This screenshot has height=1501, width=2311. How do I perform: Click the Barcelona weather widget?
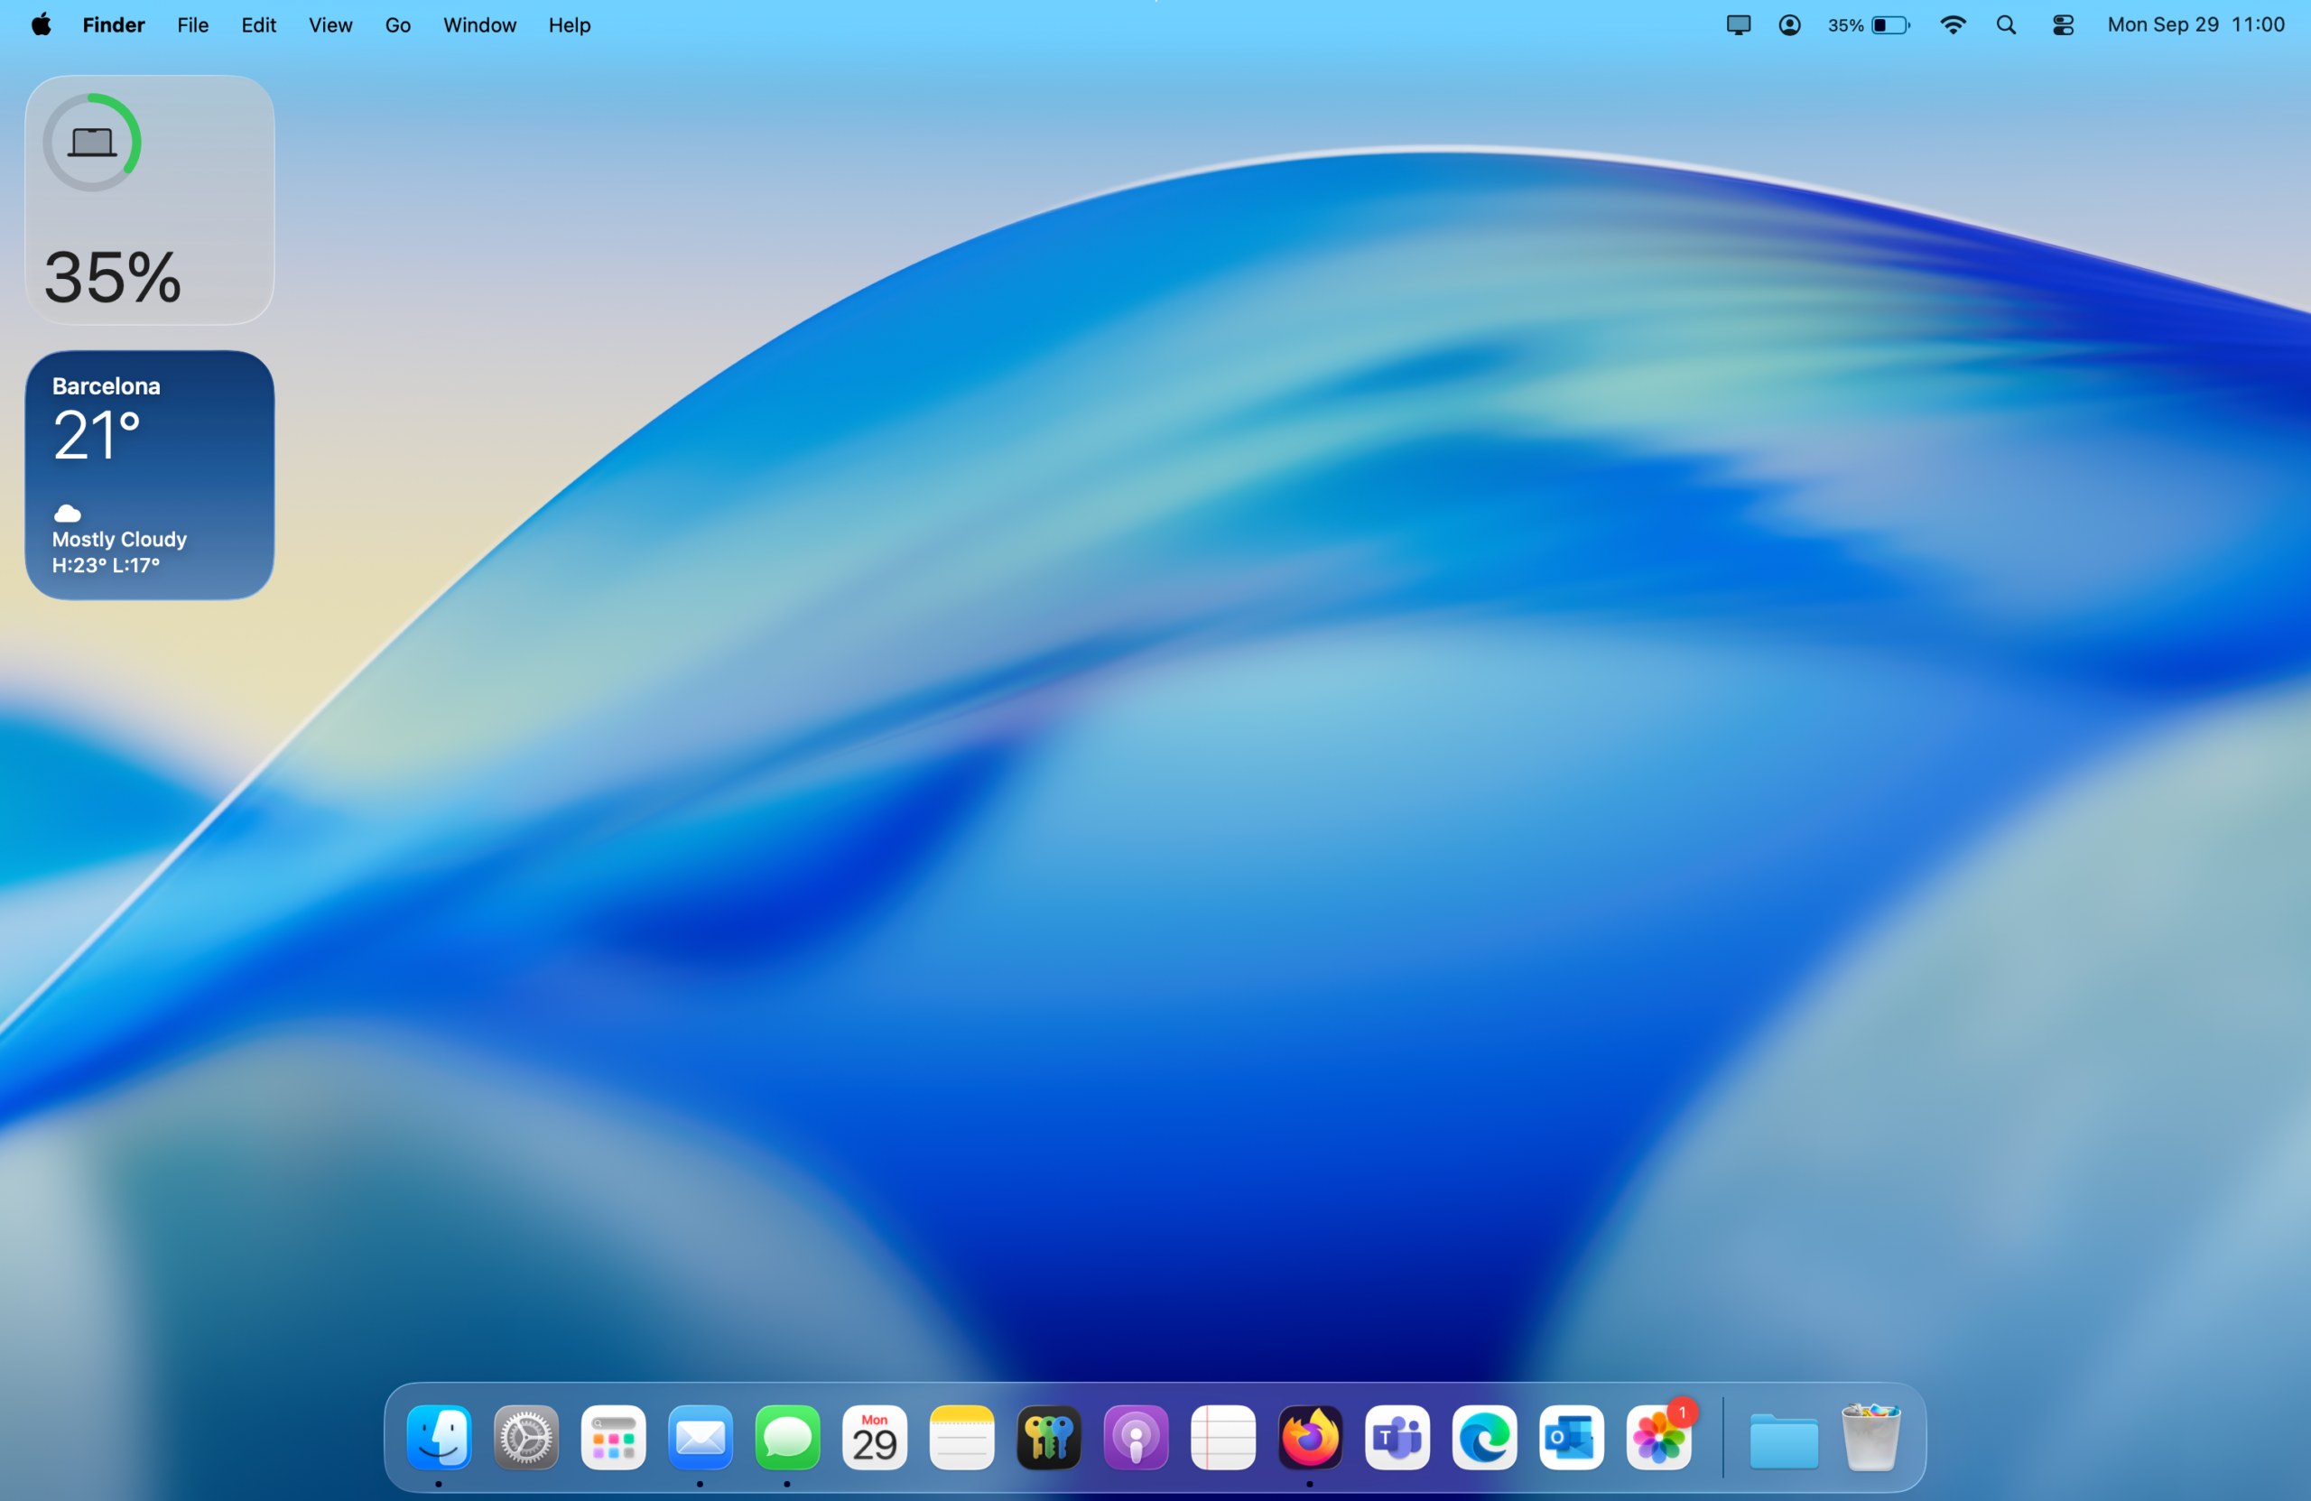(150, 475)
